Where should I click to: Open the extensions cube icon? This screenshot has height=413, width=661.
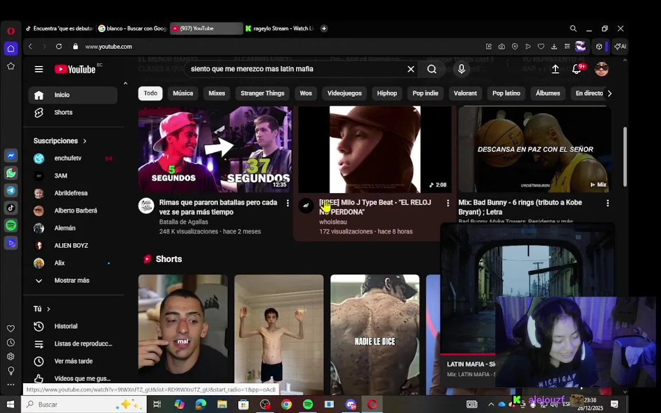[599, 46]
